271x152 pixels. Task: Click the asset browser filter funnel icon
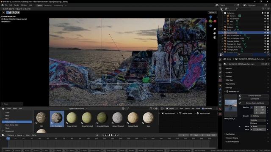point(151,109)
